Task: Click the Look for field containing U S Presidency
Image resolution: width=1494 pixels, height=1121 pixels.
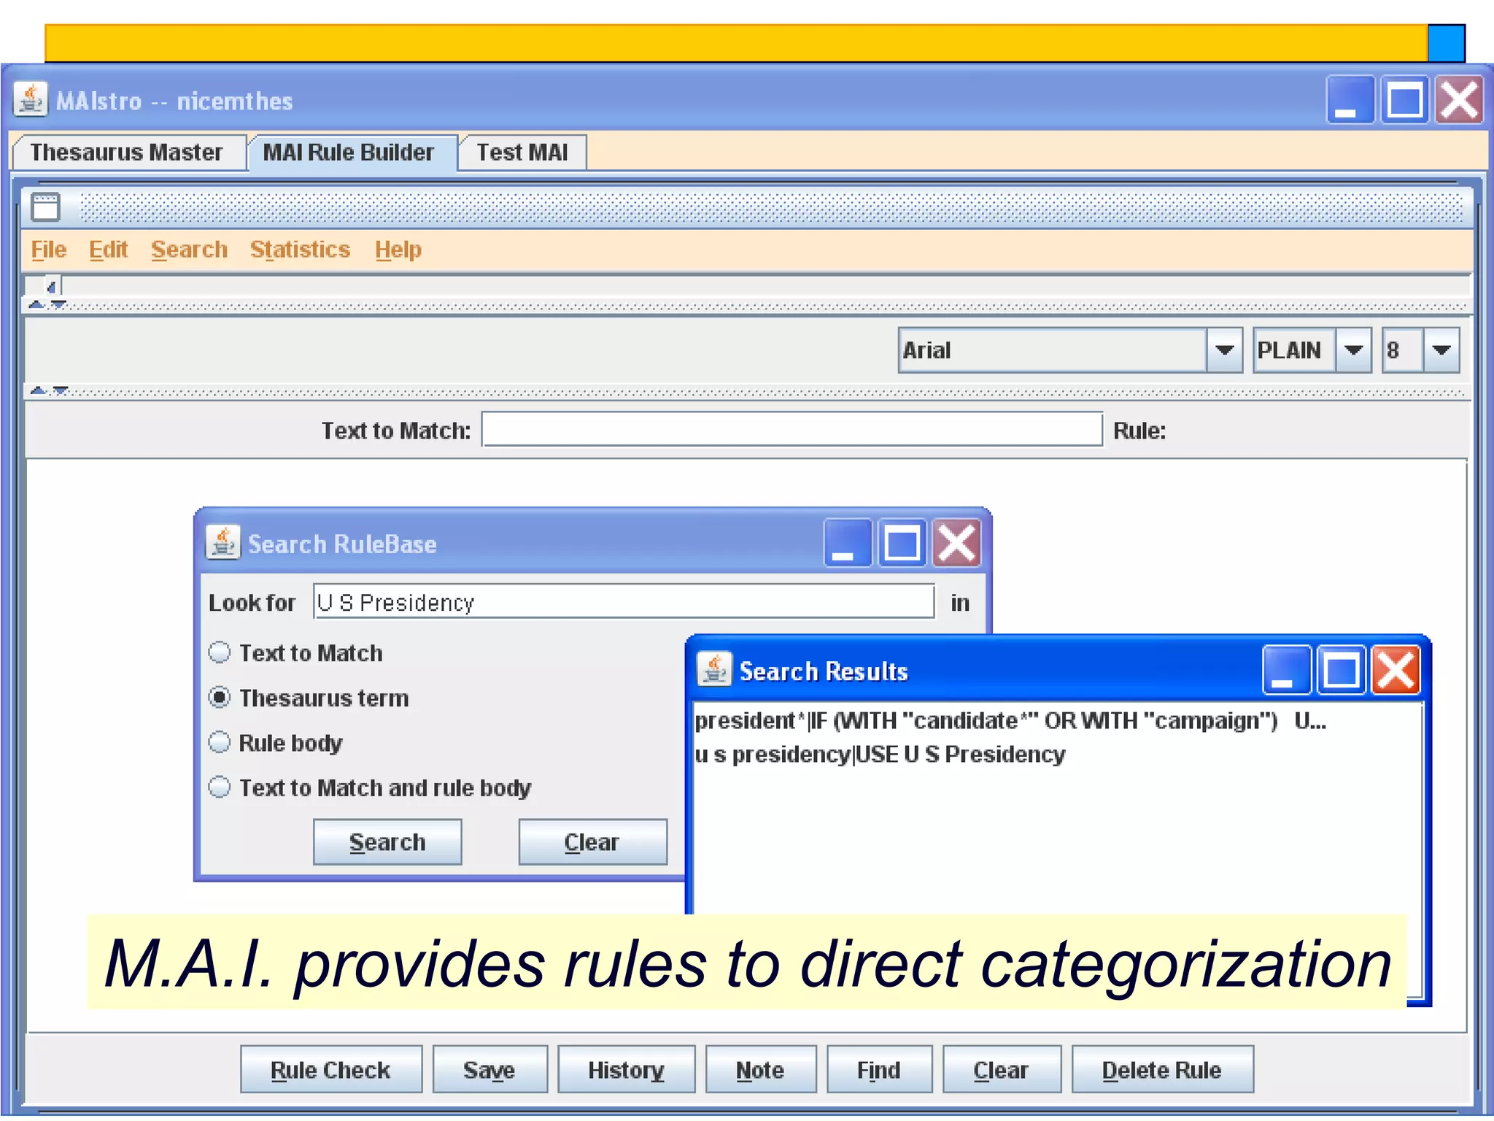Action: [x=624, y=601]
